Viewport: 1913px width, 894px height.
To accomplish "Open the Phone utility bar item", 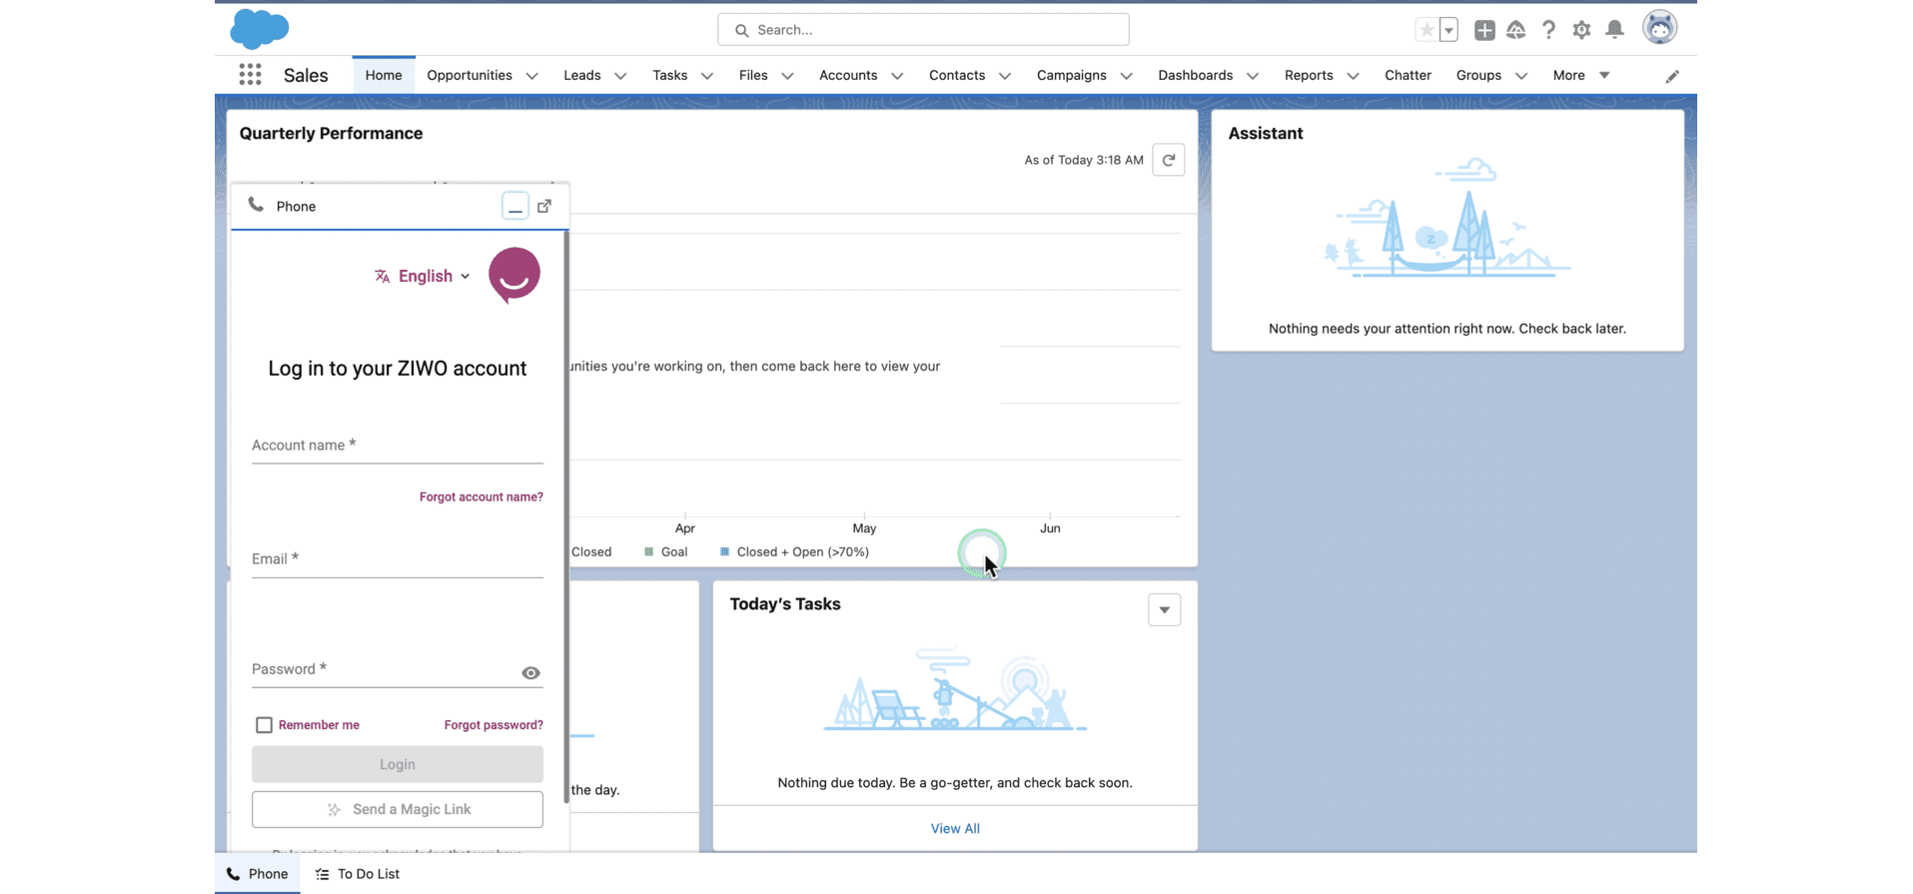I will coord(258,874).
